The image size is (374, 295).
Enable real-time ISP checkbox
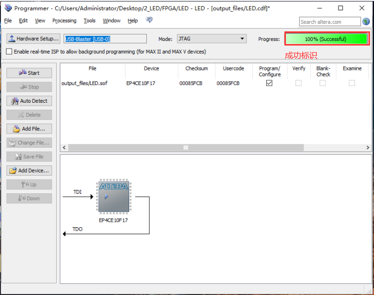click(10, 52)
